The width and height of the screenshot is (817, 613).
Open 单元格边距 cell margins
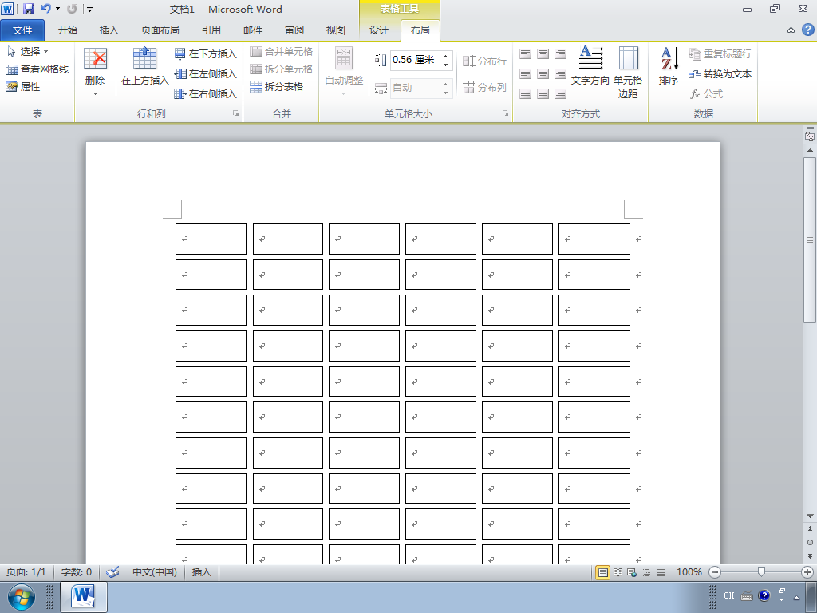point(628,72)
